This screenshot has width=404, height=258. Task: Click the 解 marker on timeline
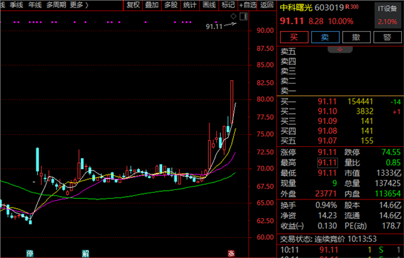click(x=86, y=253)
